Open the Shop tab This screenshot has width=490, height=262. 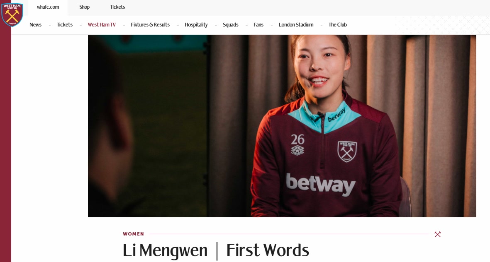coord(84,7)
